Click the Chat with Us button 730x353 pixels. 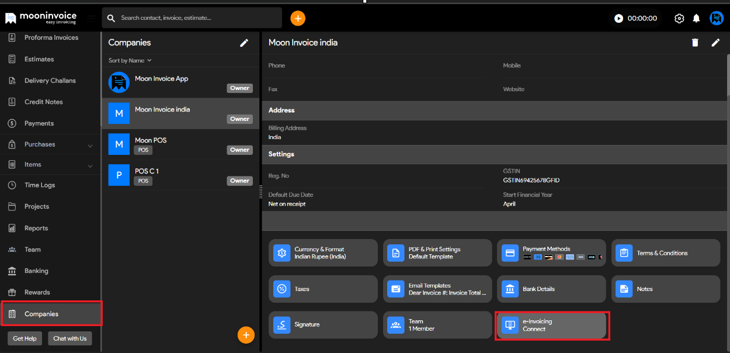(x=70, y=338)
